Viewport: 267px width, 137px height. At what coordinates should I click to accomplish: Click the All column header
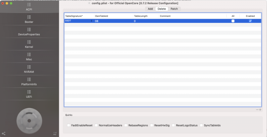tap(233, 16)
